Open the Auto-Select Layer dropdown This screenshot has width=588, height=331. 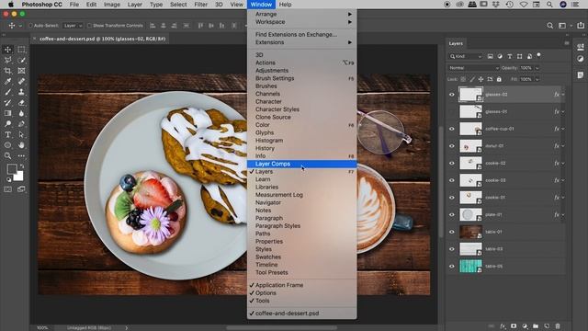(x=73, y=26)
